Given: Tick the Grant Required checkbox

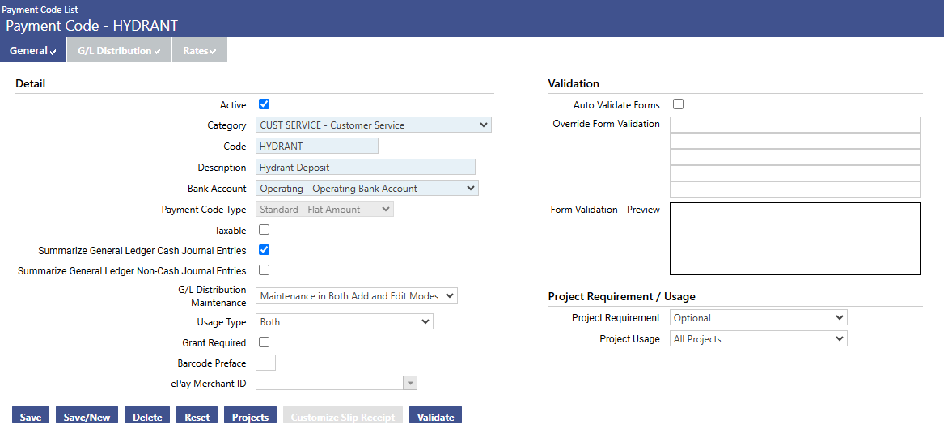Looking at the screenshot, I should tap(264, 342).
